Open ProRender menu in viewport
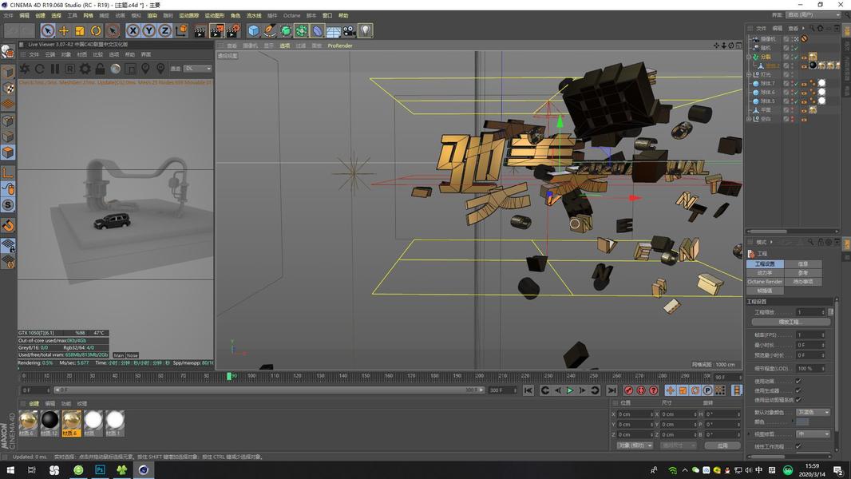Image resolution: width=851 pixels, height=479 pixels. point(340,46)
